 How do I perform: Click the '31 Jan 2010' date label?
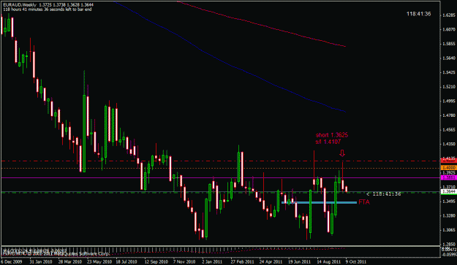tap(41, 261)
